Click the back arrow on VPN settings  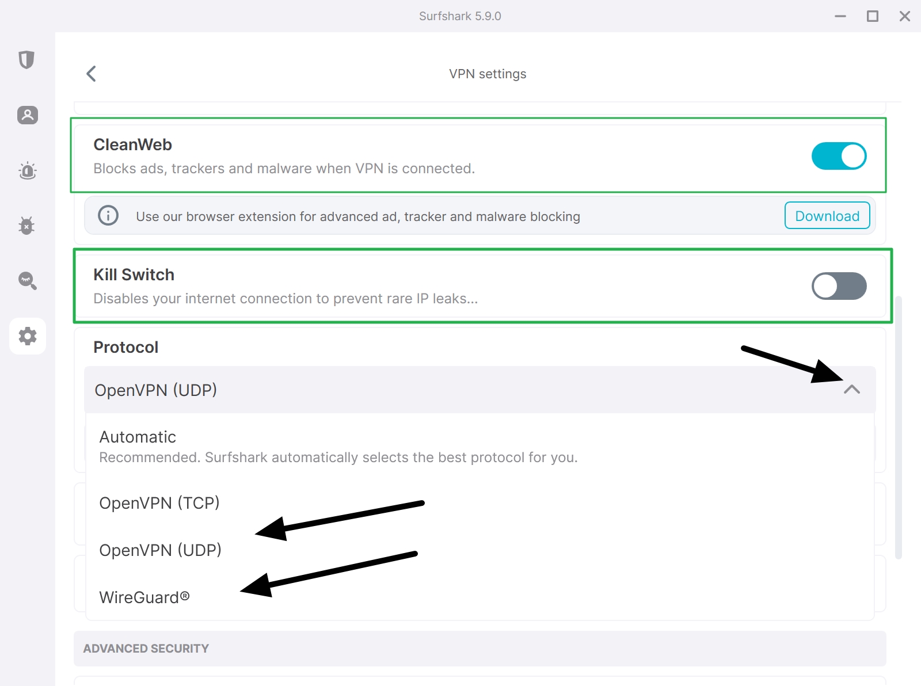(x=90, y=74)
